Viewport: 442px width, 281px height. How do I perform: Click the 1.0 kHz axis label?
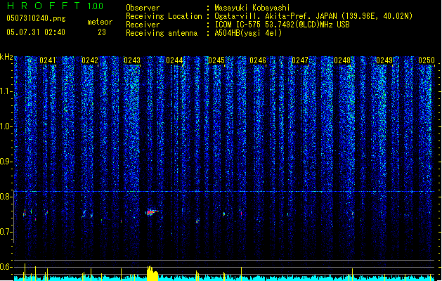6,126
